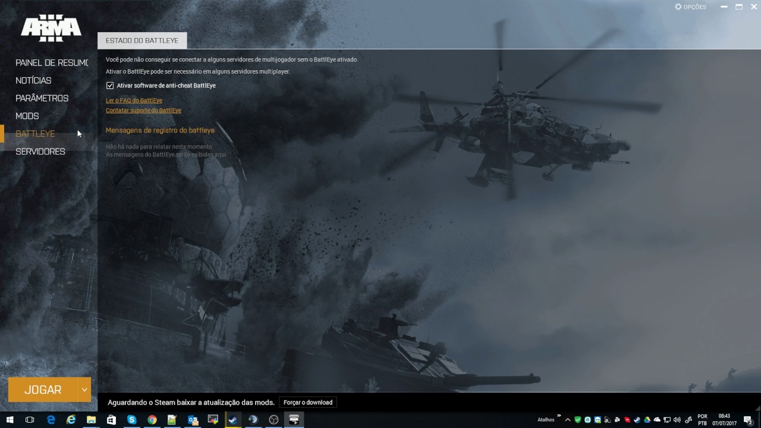Click the volume speaker tray icon

pos(677,420)
